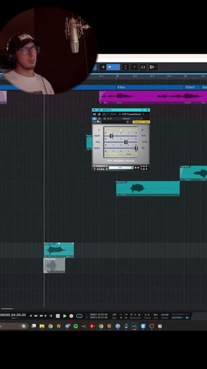207x369 pixels.
Task: Click the green Play transport button
Action: (65, 316)
